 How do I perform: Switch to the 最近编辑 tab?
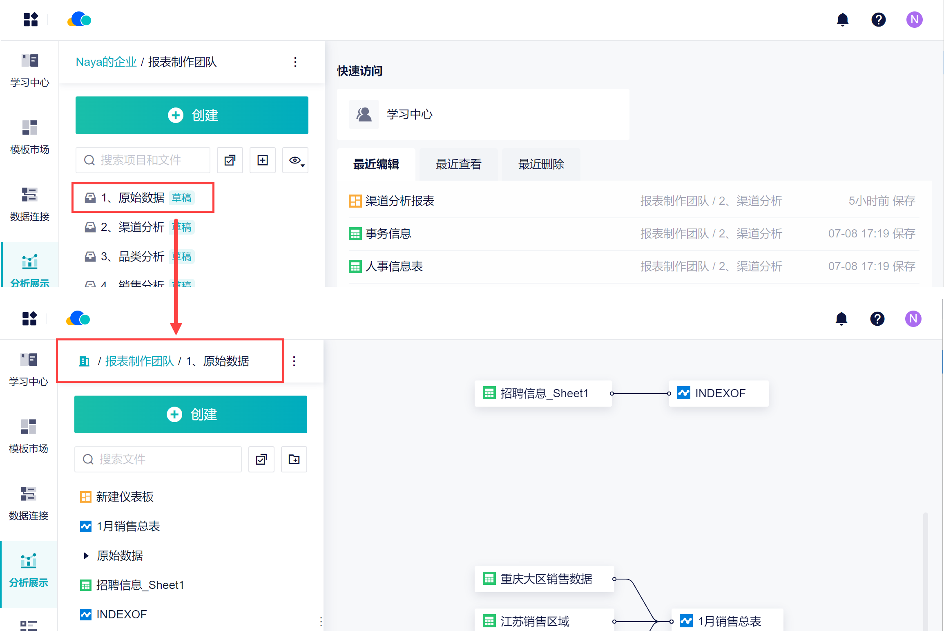coord(376,164)
